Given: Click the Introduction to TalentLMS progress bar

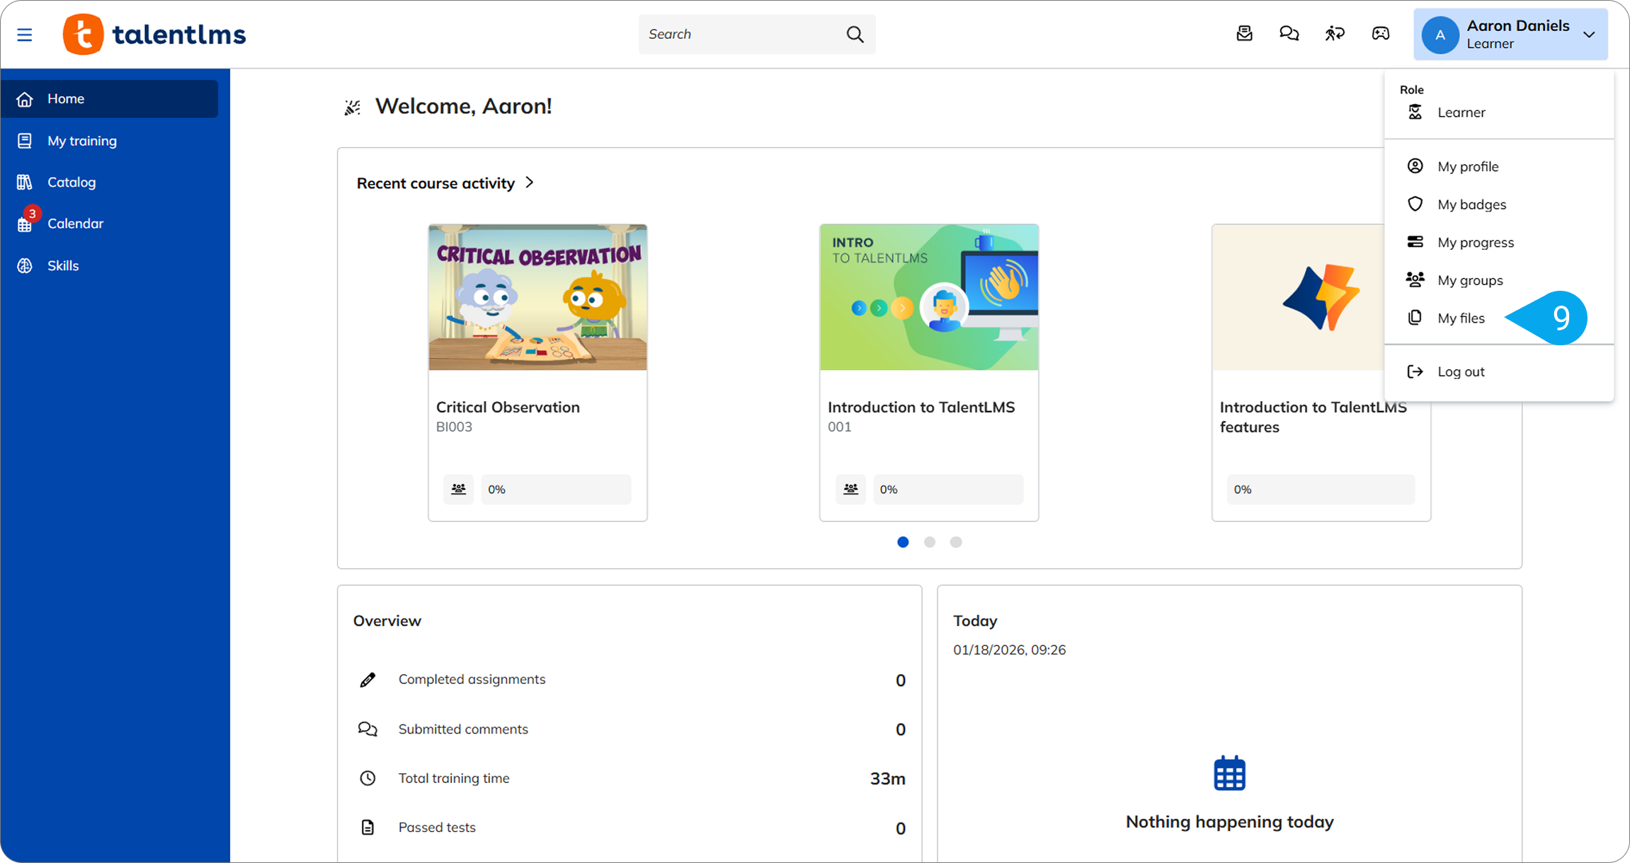Looking at the screenshot, I should point(947,489).
